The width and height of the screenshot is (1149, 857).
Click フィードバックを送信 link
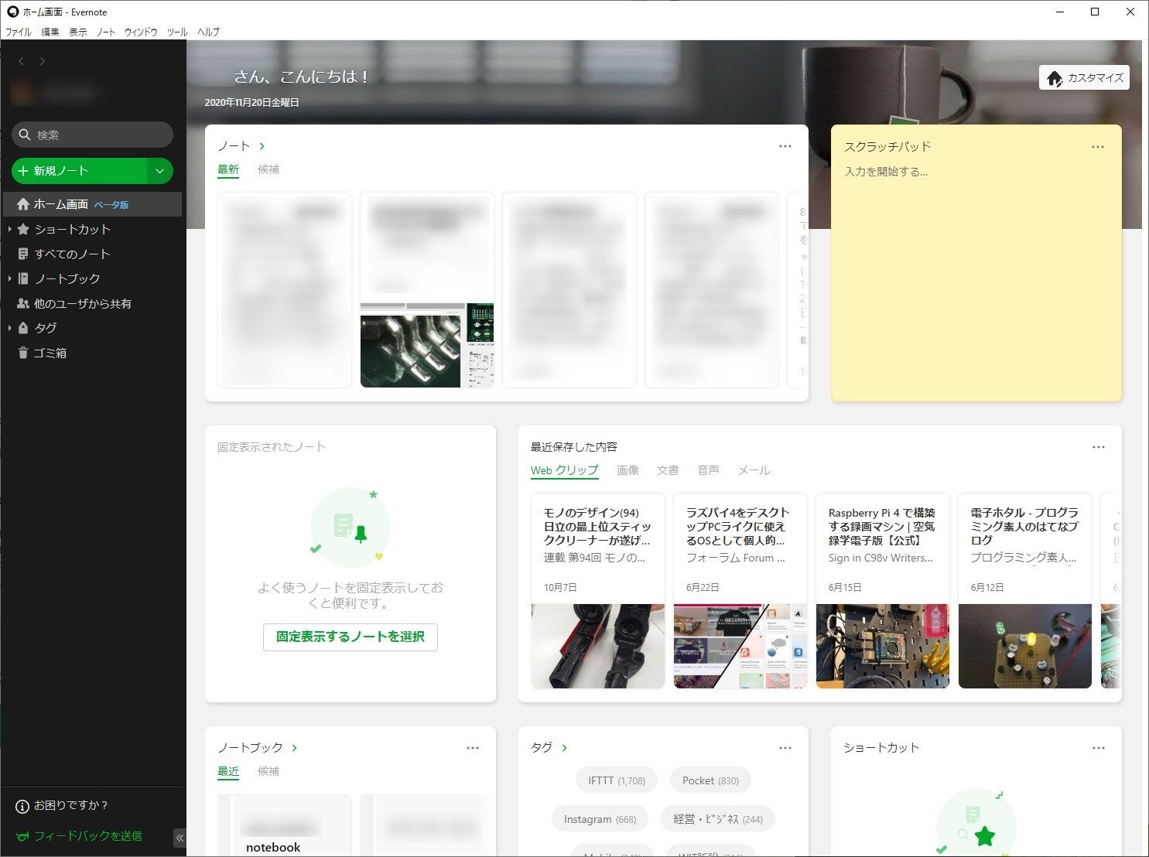(87, 836)
